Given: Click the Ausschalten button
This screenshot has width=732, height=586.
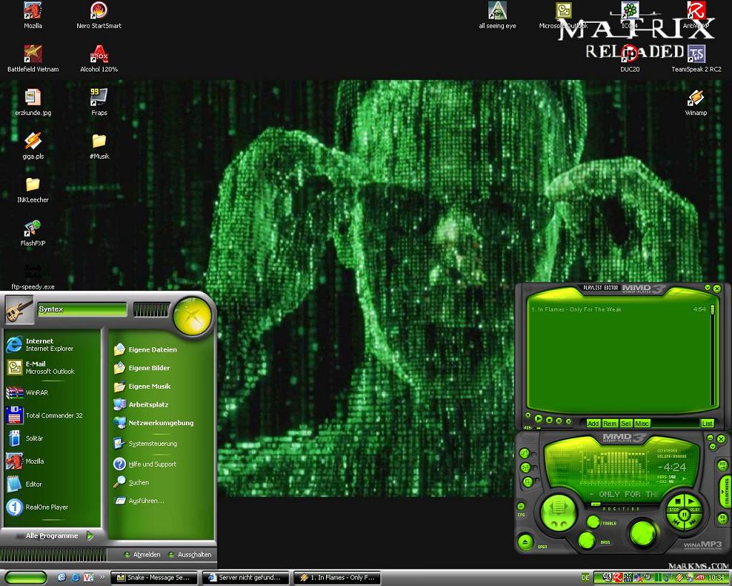Looking at the screenshot, I should (190, 555).
